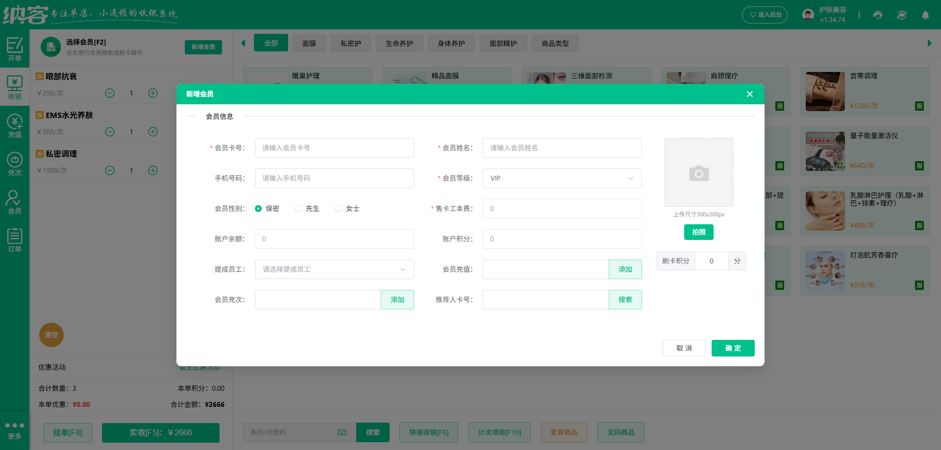
Task: Click the 清空 round button
Action: (51, 335)
